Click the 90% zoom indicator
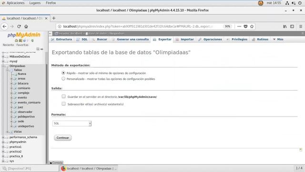This screenshot has height=172, width=305. point(227,26)
